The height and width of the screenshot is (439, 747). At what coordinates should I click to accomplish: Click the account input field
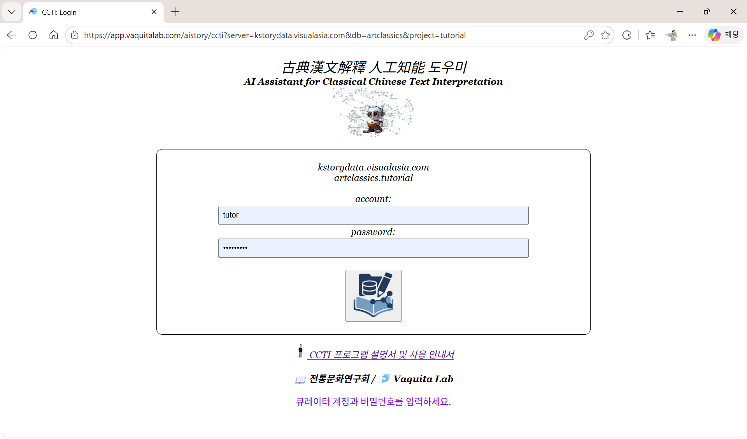(x=373, y=215)
